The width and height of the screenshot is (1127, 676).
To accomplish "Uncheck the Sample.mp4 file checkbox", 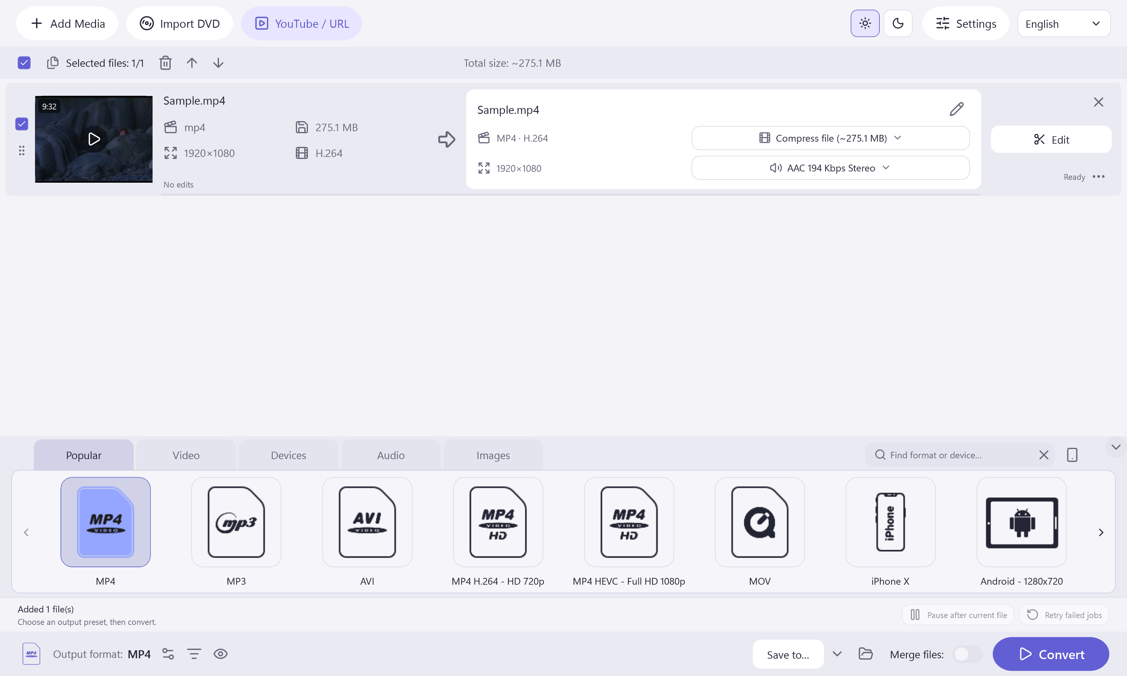I will click(x=21, y=124).
